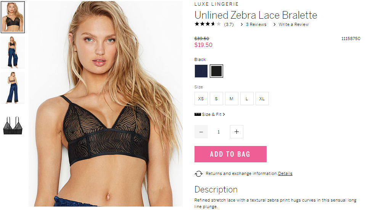Click the ruler icon beside Size & Fit
Image resolution: width=365 pixels, height=210 pixels.
tap(198, 114)
